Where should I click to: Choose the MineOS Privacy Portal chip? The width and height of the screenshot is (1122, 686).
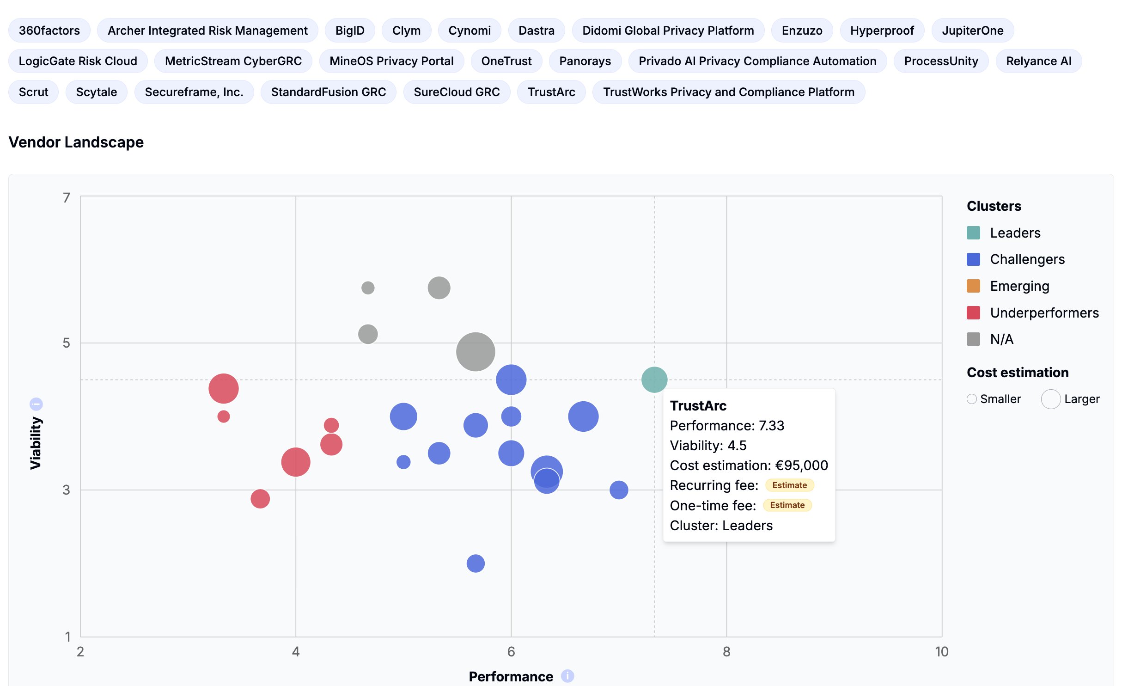pyautogui.click(x=391, y=61)
